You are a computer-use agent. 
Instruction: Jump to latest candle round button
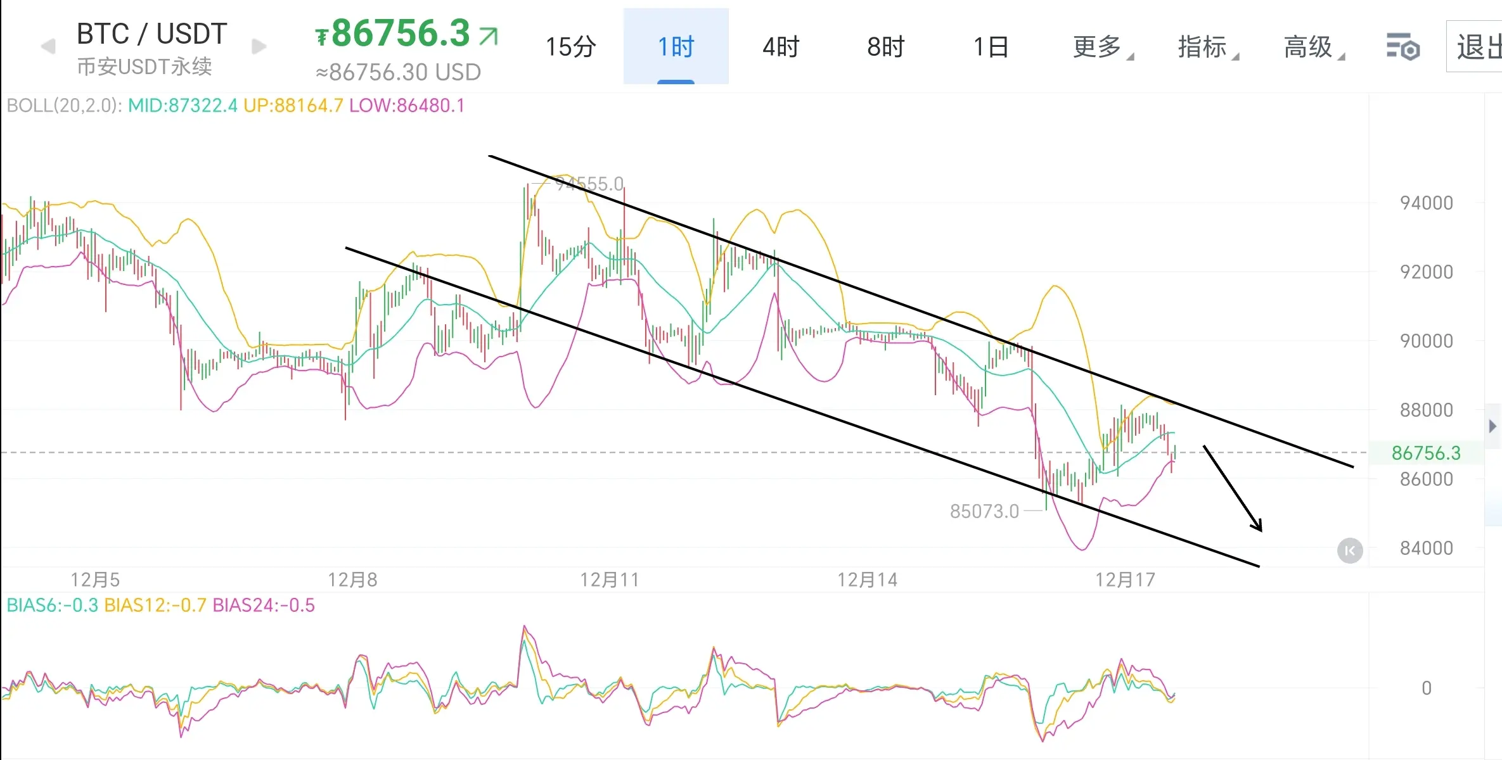[1350, 550]
